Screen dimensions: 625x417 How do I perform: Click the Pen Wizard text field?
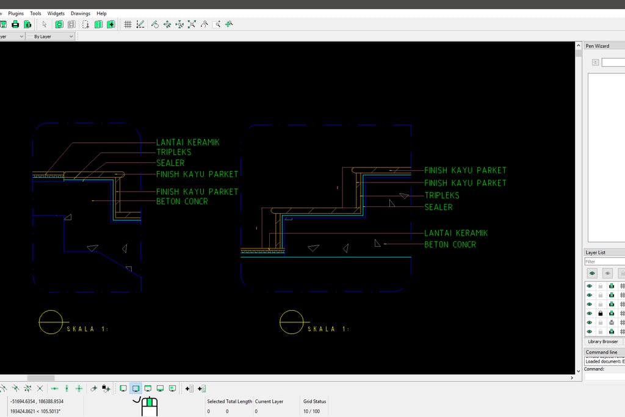pos(613,62)
